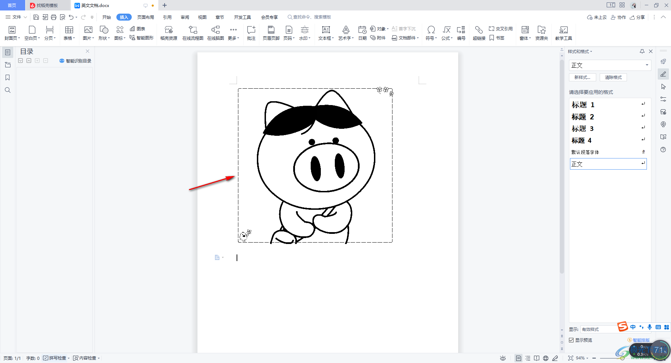Switch to the 找稻壳模板 tab
Screen dimensions: 671x363
[47, 6]
